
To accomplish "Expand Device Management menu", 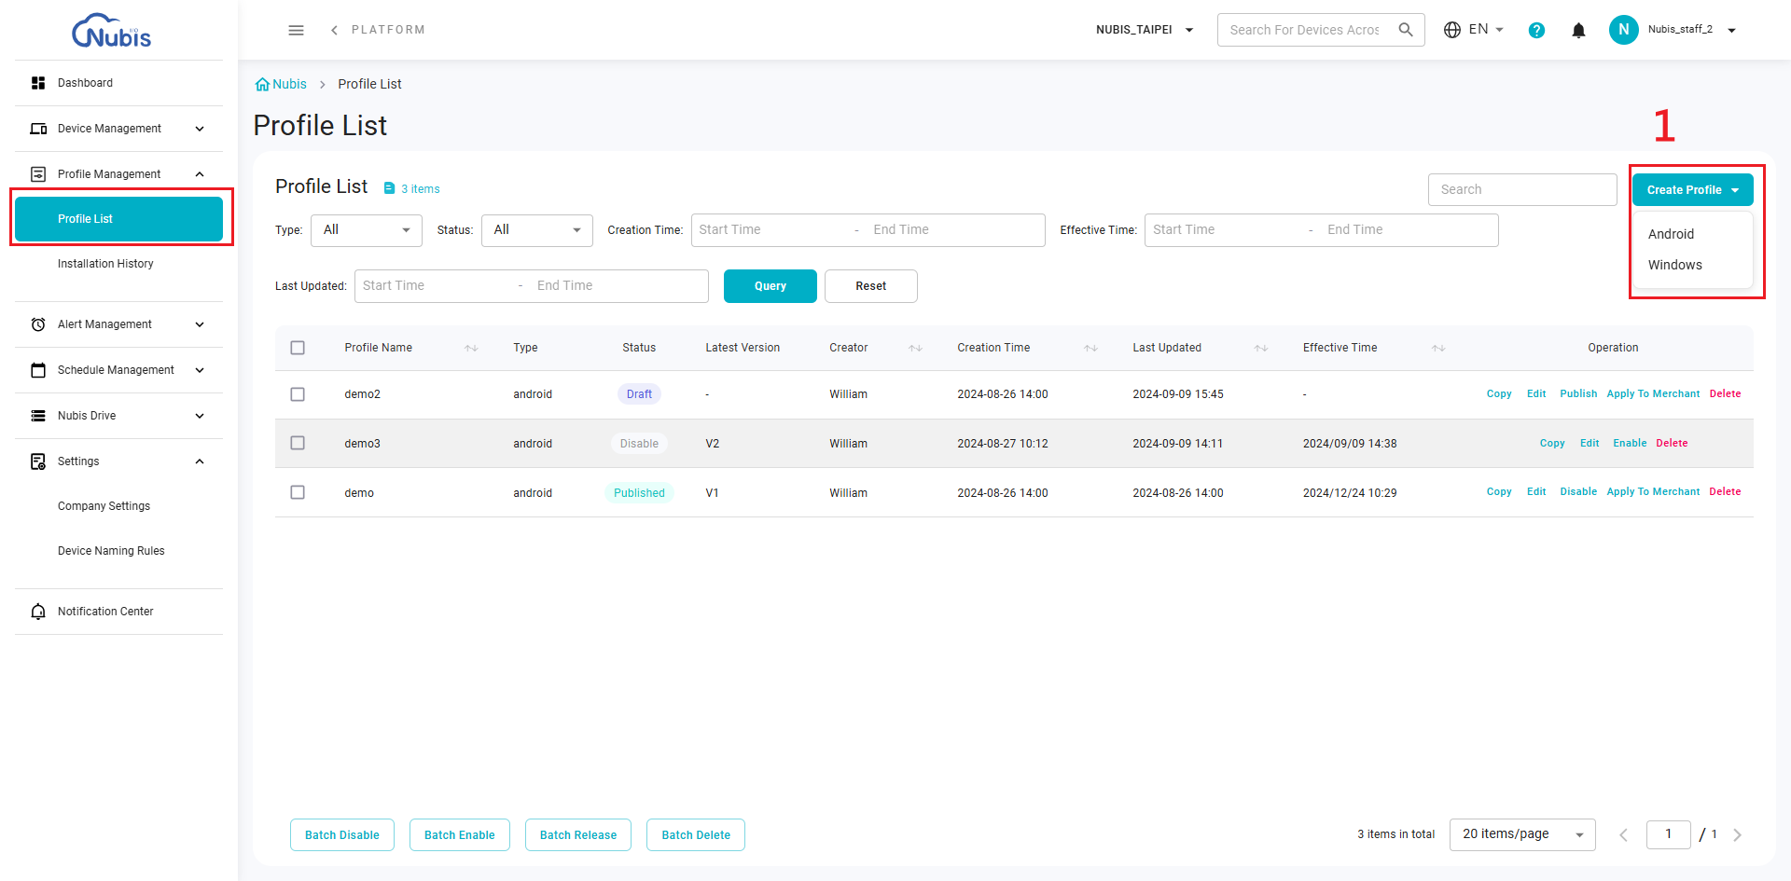I will [200, 129].
